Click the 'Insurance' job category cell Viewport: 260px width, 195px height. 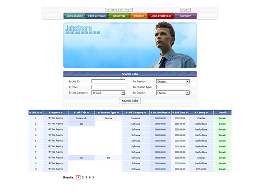(x=136, y=118)
